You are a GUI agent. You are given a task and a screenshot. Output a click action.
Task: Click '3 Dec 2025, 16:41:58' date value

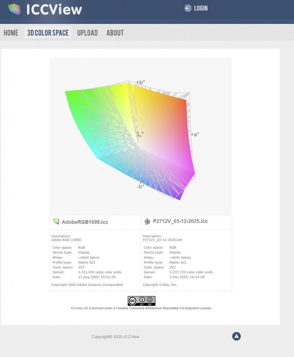[187, 277]
